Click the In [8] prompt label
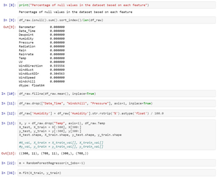Image resolution: width=218 pixels, height=178 pixels. click(10, 5)
